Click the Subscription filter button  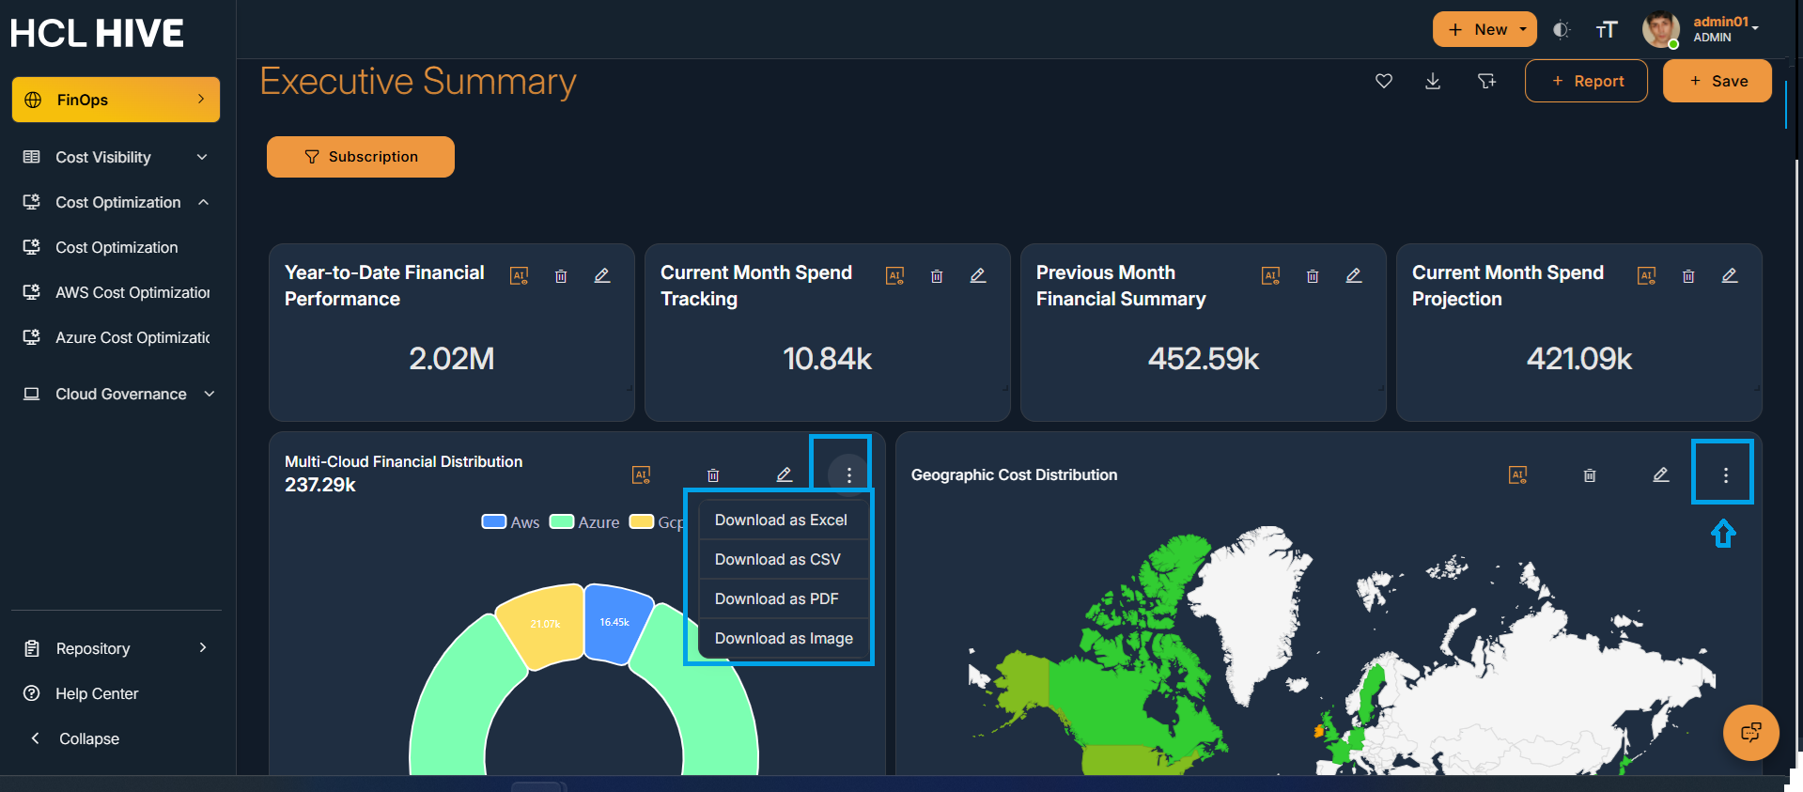pyautogui.click(x=361, y=157)
